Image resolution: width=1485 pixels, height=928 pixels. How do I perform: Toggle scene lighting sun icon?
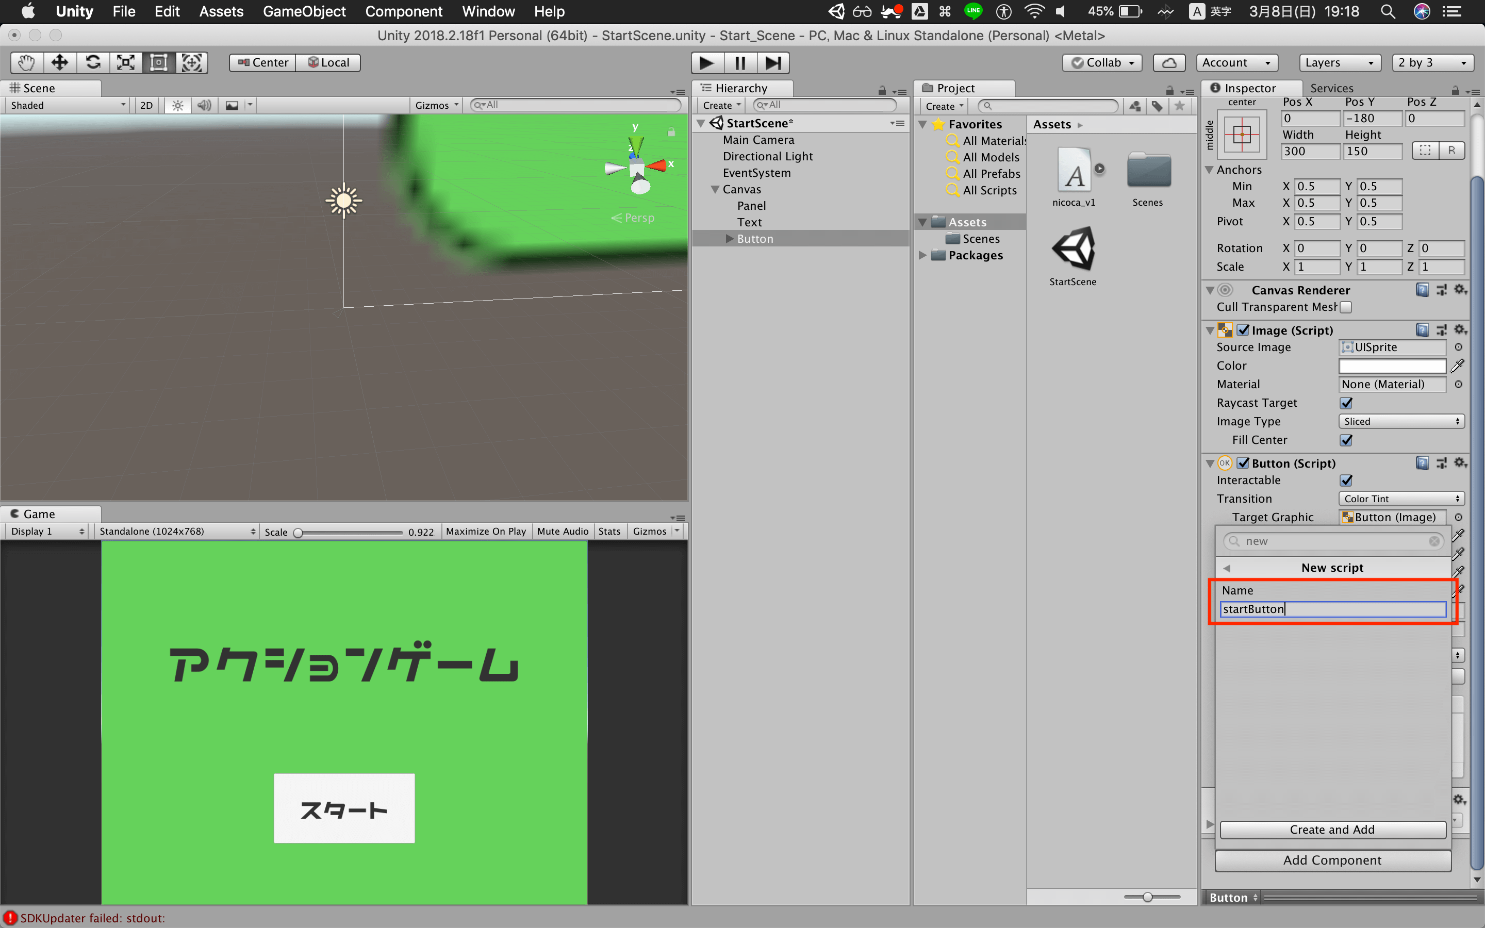(177, 106)
